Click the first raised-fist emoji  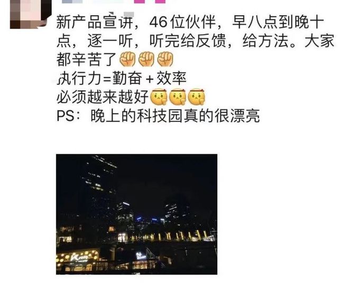coord(127,59)
